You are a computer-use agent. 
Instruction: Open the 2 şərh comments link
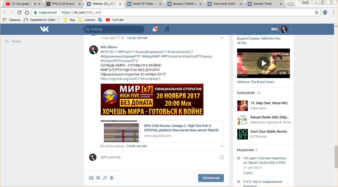(x=248, y=173)
